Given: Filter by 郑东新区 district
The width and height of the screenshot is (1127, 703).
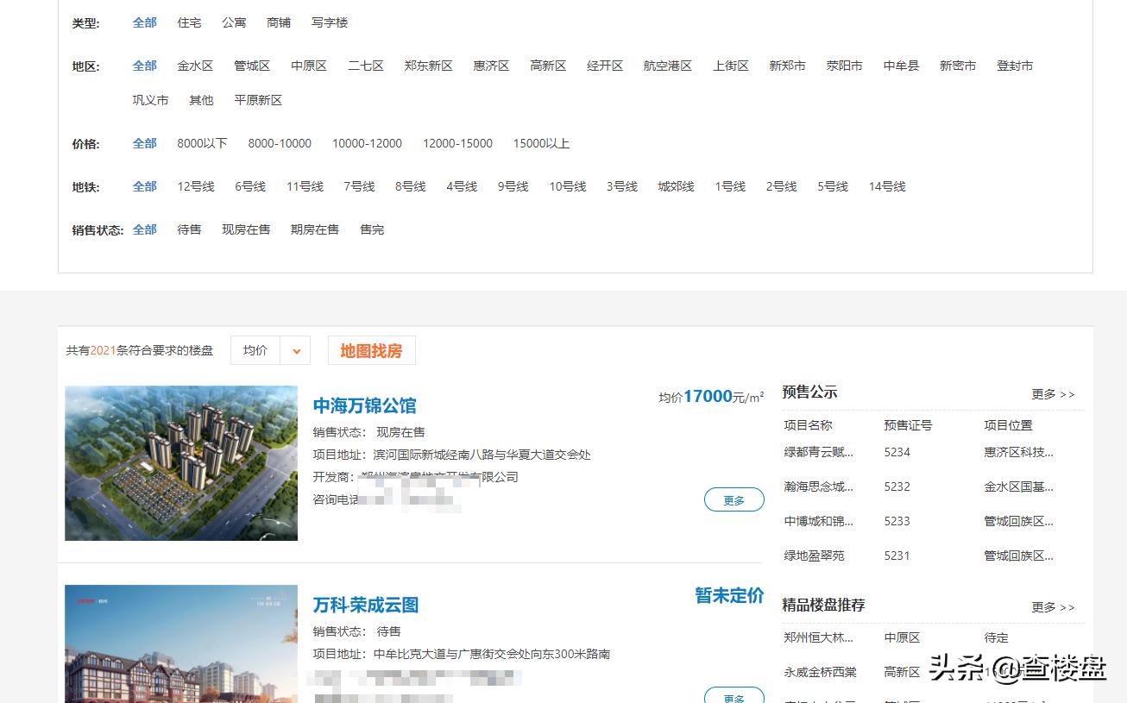Looking at the screenshot, I should click(x=428, y=65).
